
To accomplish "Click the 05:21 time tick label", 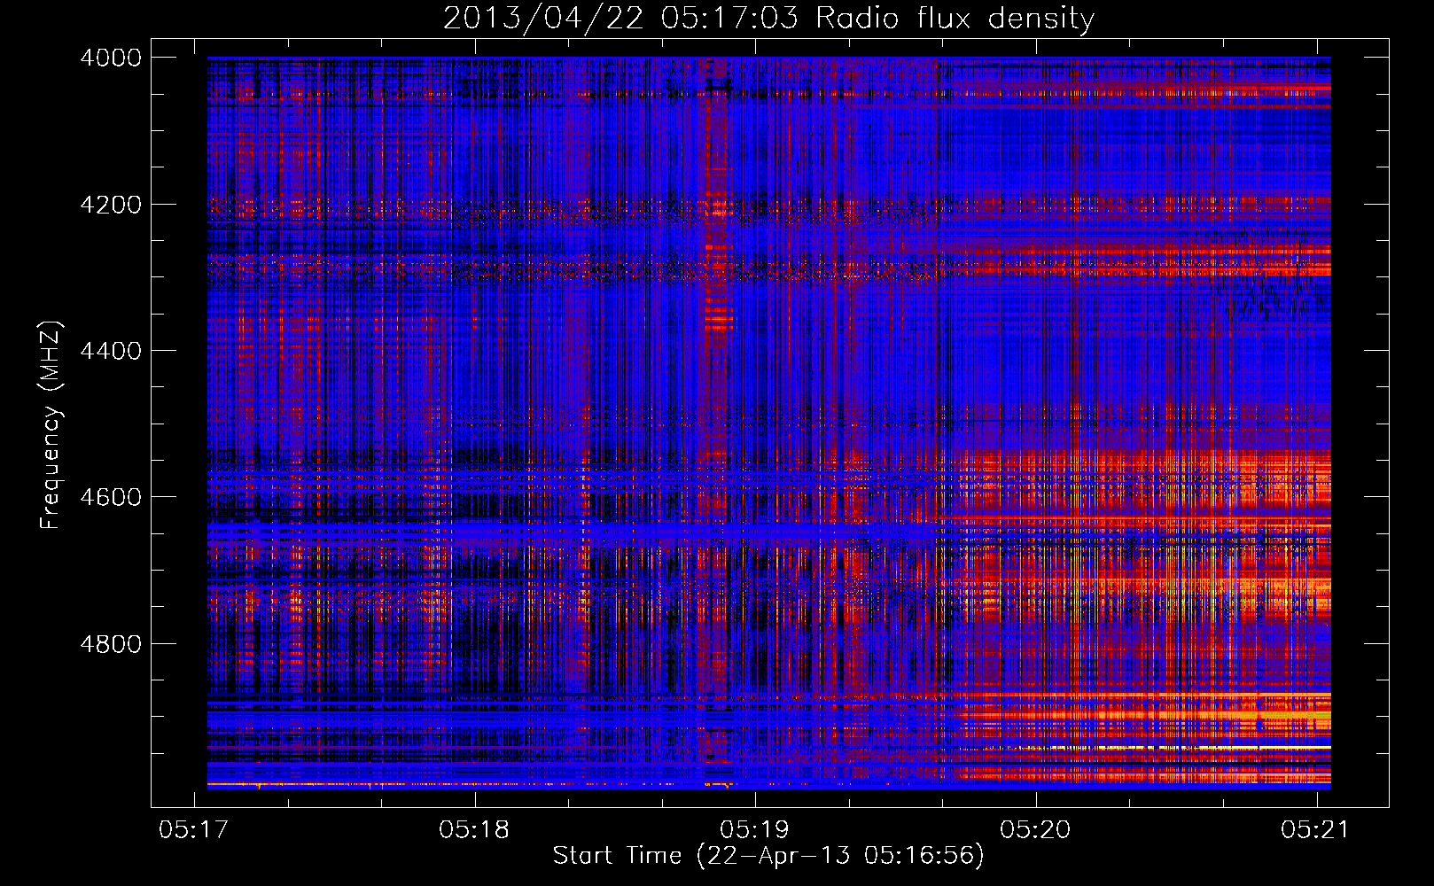I will [1315, 830].
